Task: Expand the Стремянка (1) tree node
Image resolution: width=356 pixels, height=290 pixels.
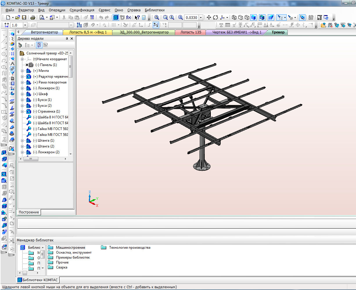Action: 22,111
